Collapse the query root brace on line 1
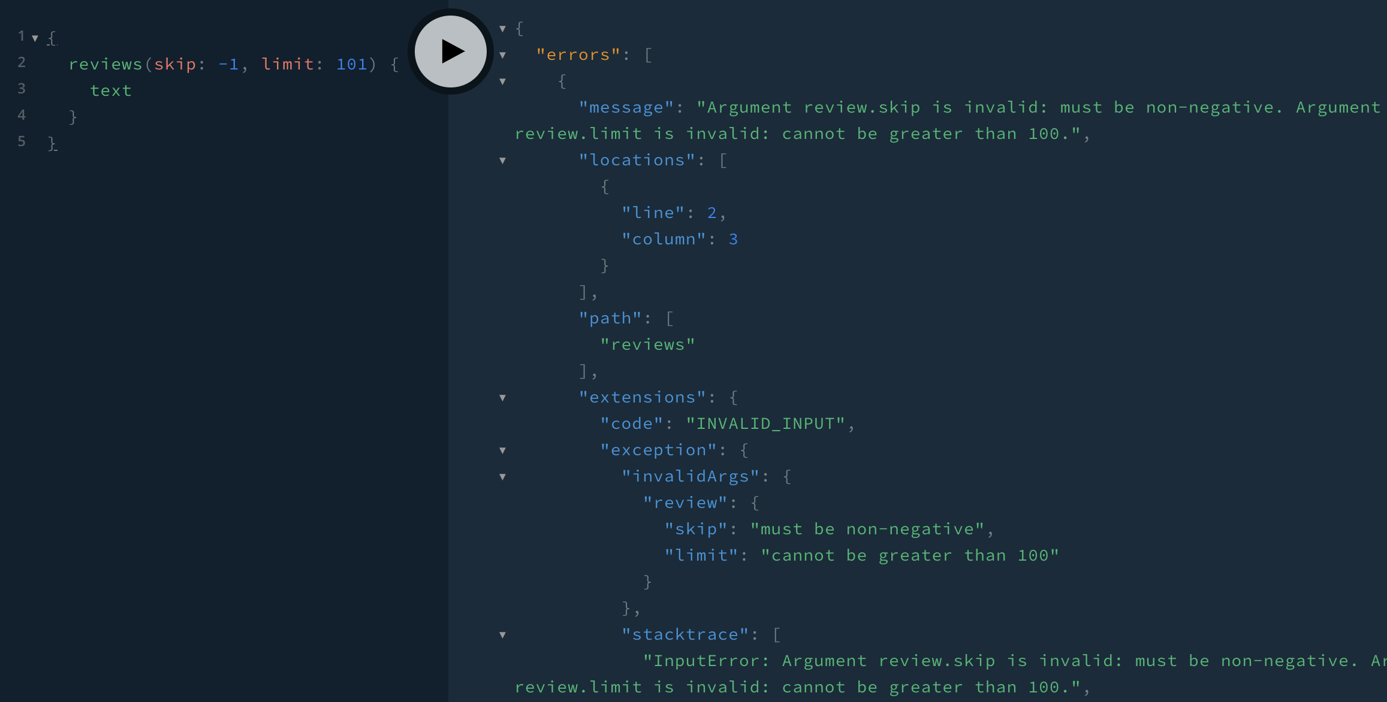Screen dimensions: 1387x702 pos(35,38)
